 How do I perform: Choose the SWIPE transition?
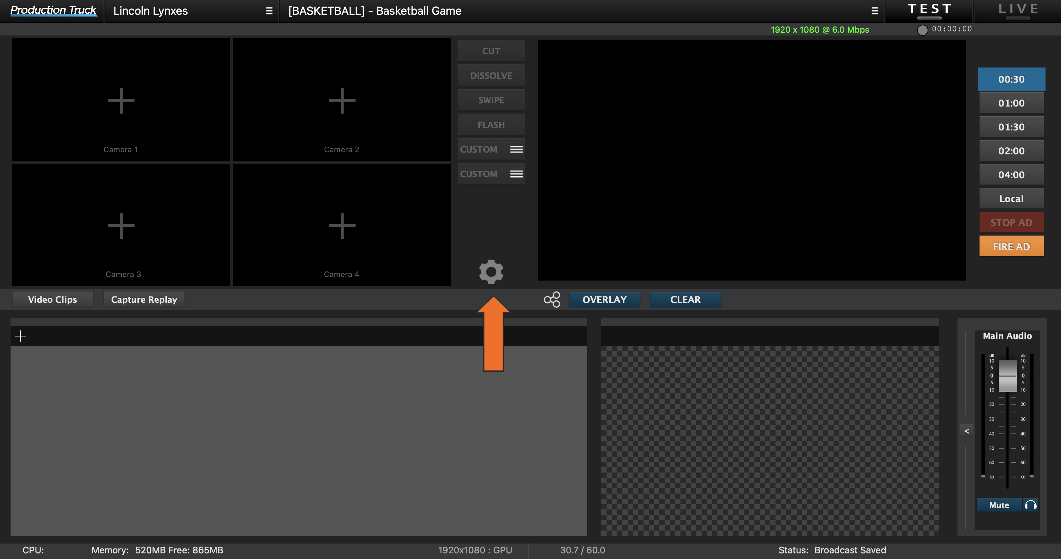click(x=491, y=100)
